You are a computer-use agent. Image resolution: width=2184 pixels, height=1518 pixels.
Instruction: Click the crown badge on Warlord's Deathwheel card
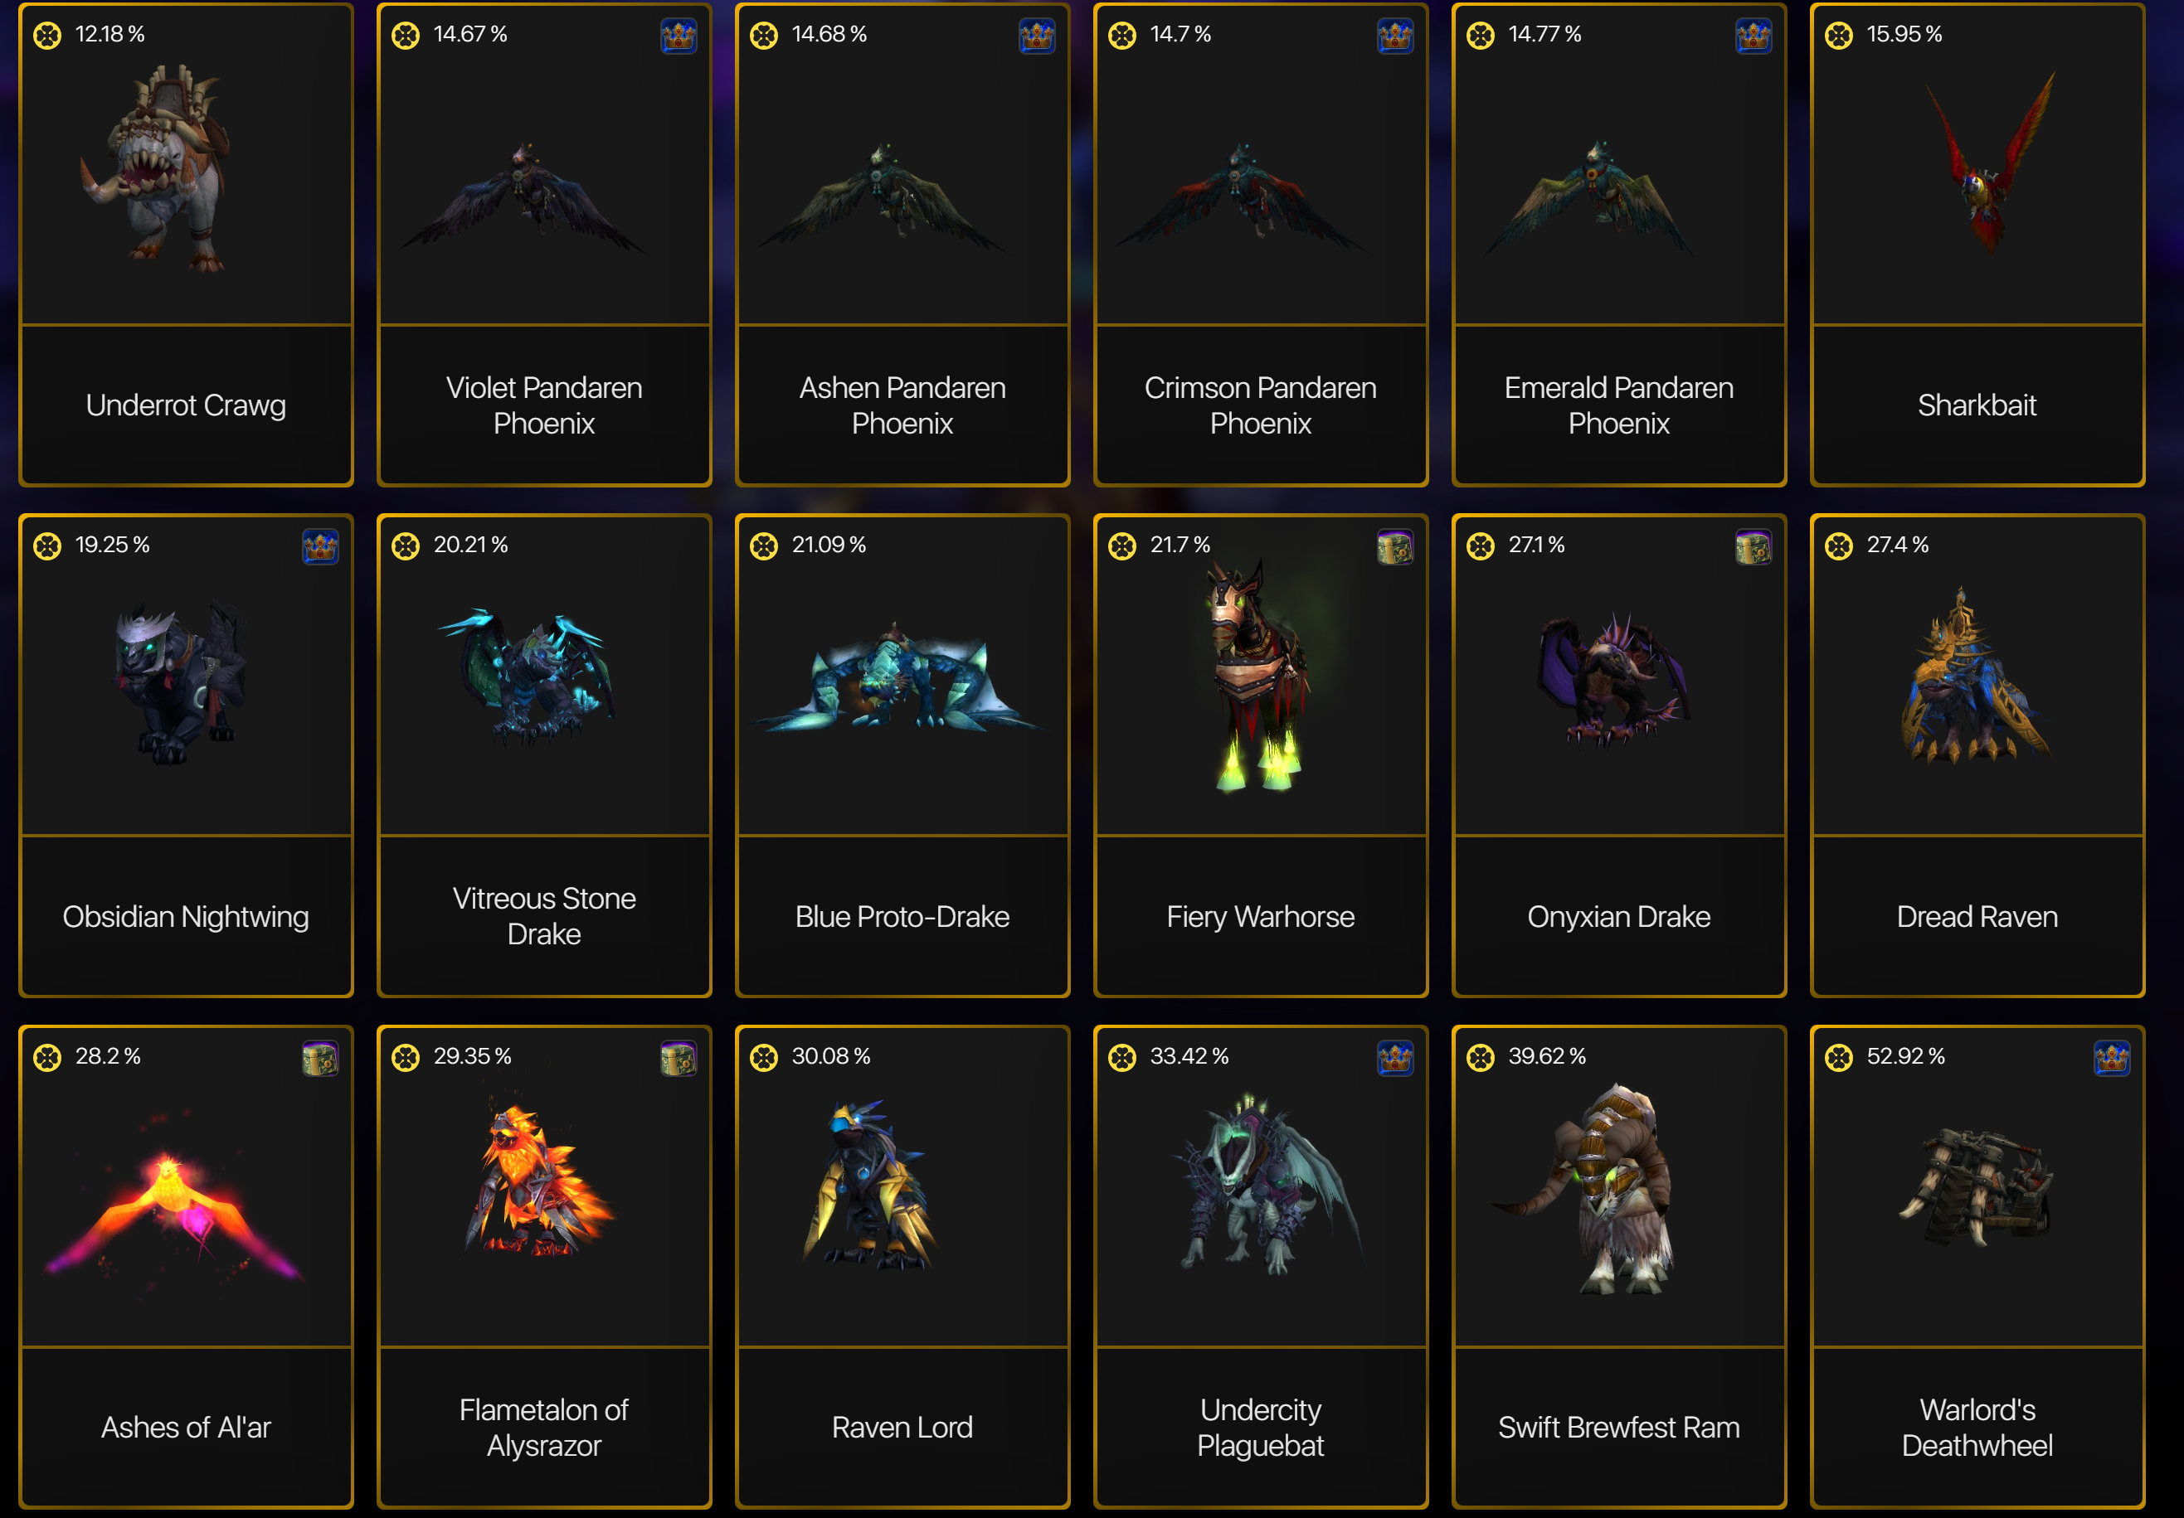tap(2112, 1058)
